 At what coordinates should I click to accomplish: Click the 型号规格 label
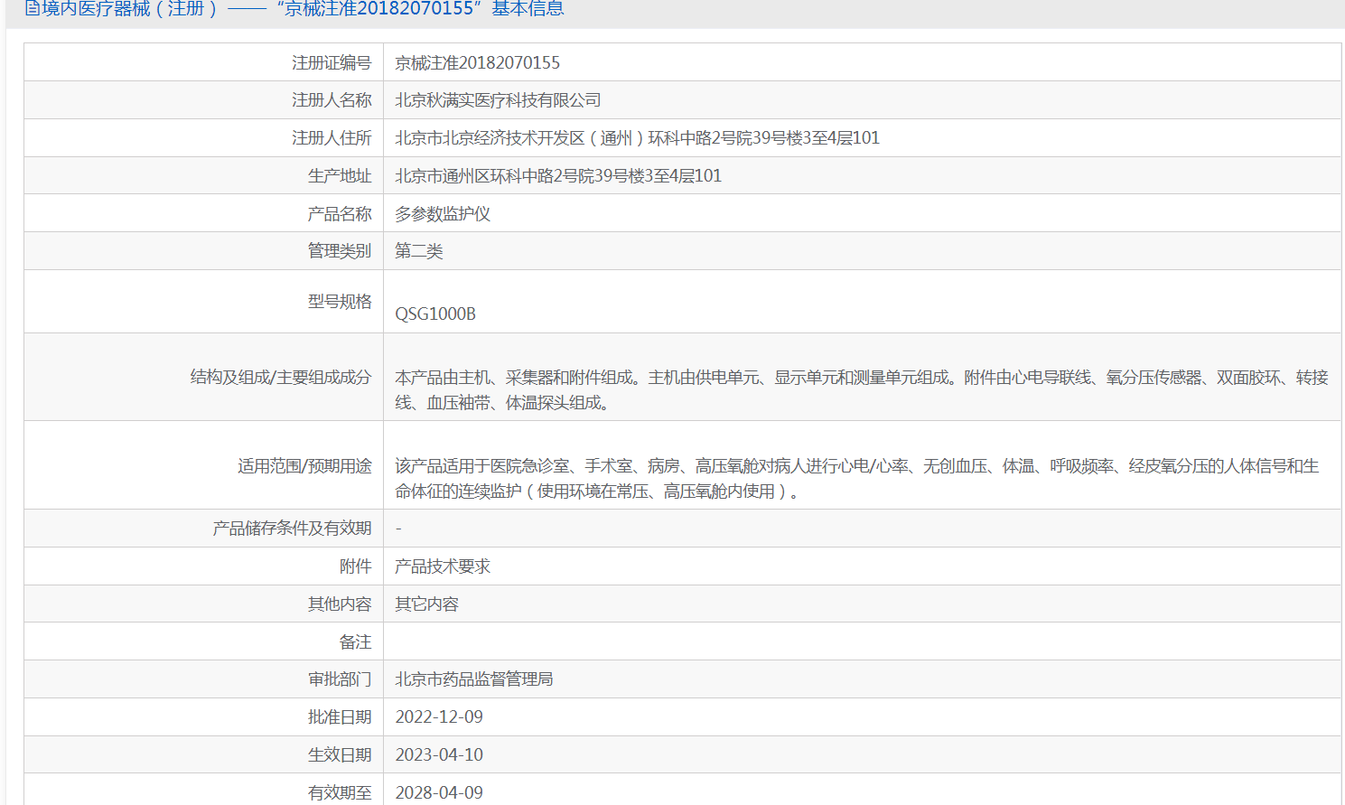pyautogui.click(x=340, y=302)
